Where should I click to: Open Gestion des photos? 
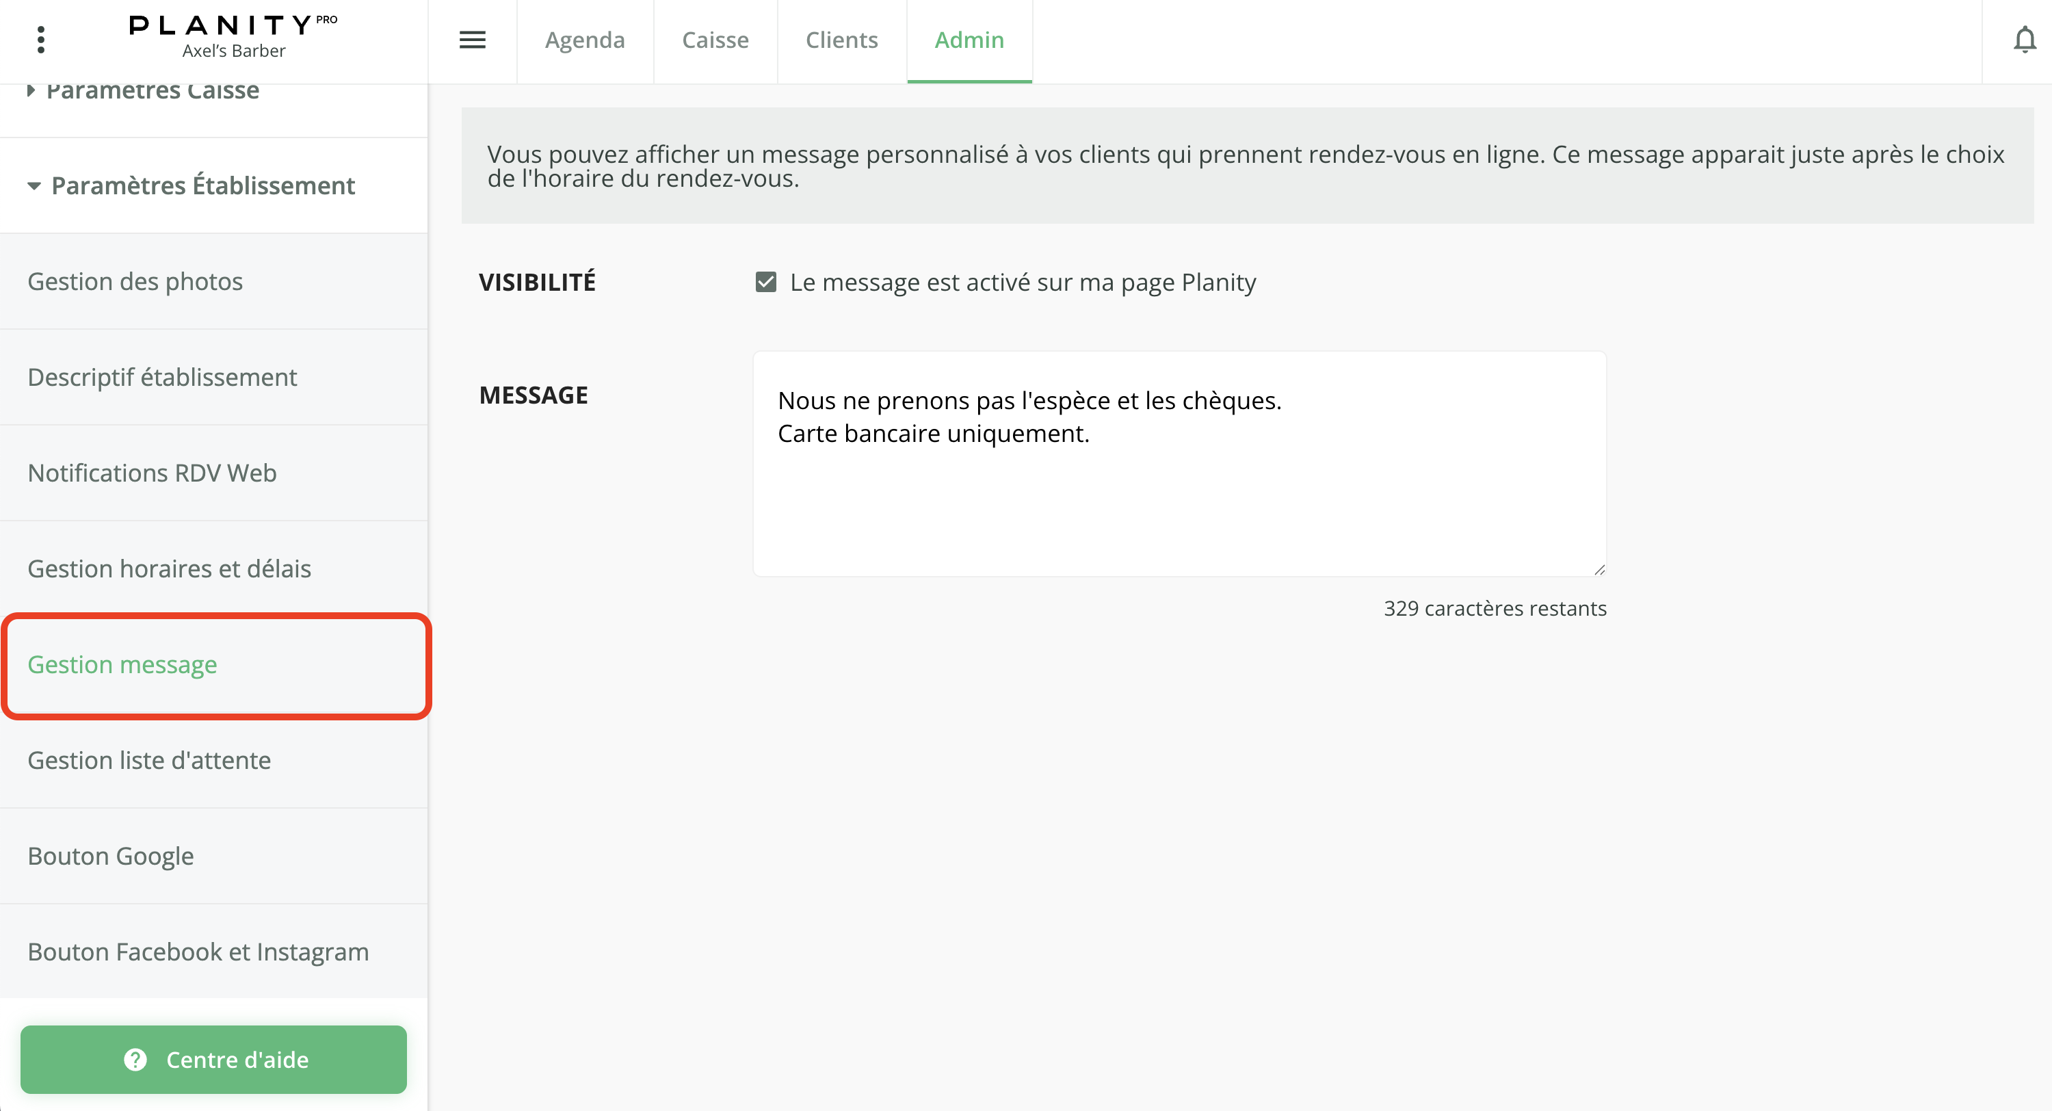point(135,281)
